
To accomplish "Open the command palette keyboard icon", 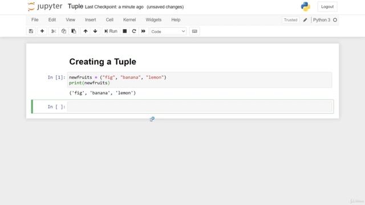I will [194, 31].
